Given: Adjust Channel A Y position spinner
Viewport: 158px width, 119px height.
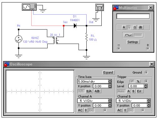Looking at the screenshot, I should point(110,106).
